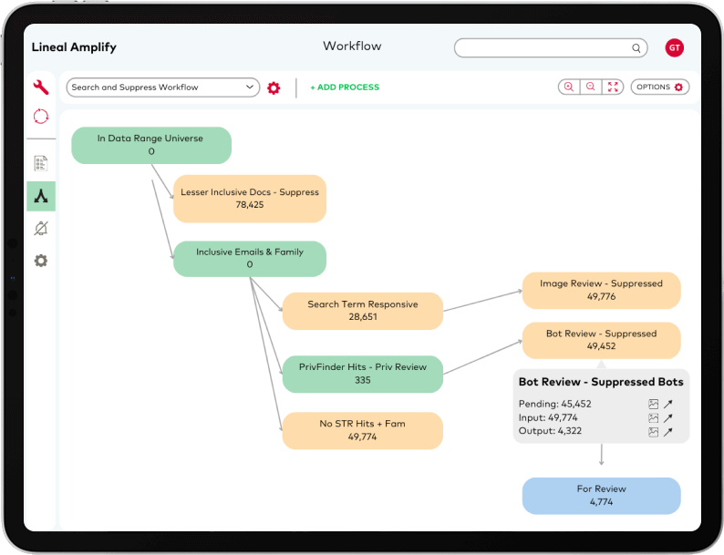
Task: Click the red gear beside workflow dropdown
Action: coord(274,87)
